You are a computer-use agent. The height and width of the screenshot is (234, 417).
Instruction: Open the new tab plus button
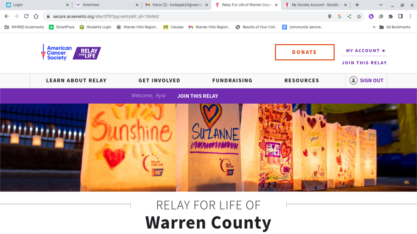[357, 5]
